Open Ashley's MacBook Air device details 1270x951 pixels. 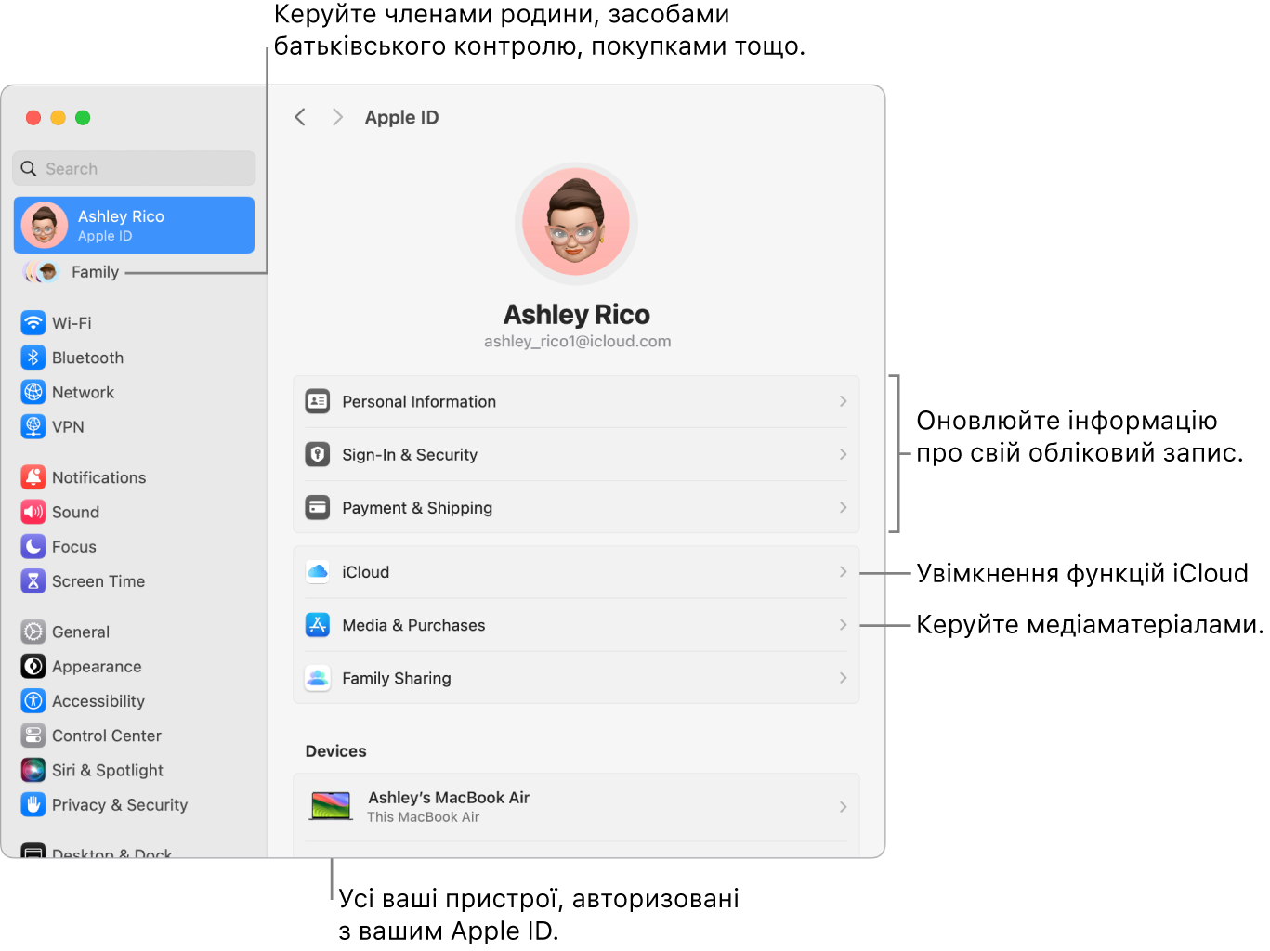(576, 807)
